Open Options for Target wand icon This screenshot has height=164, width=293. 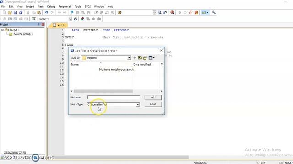(x=76, y=19)
